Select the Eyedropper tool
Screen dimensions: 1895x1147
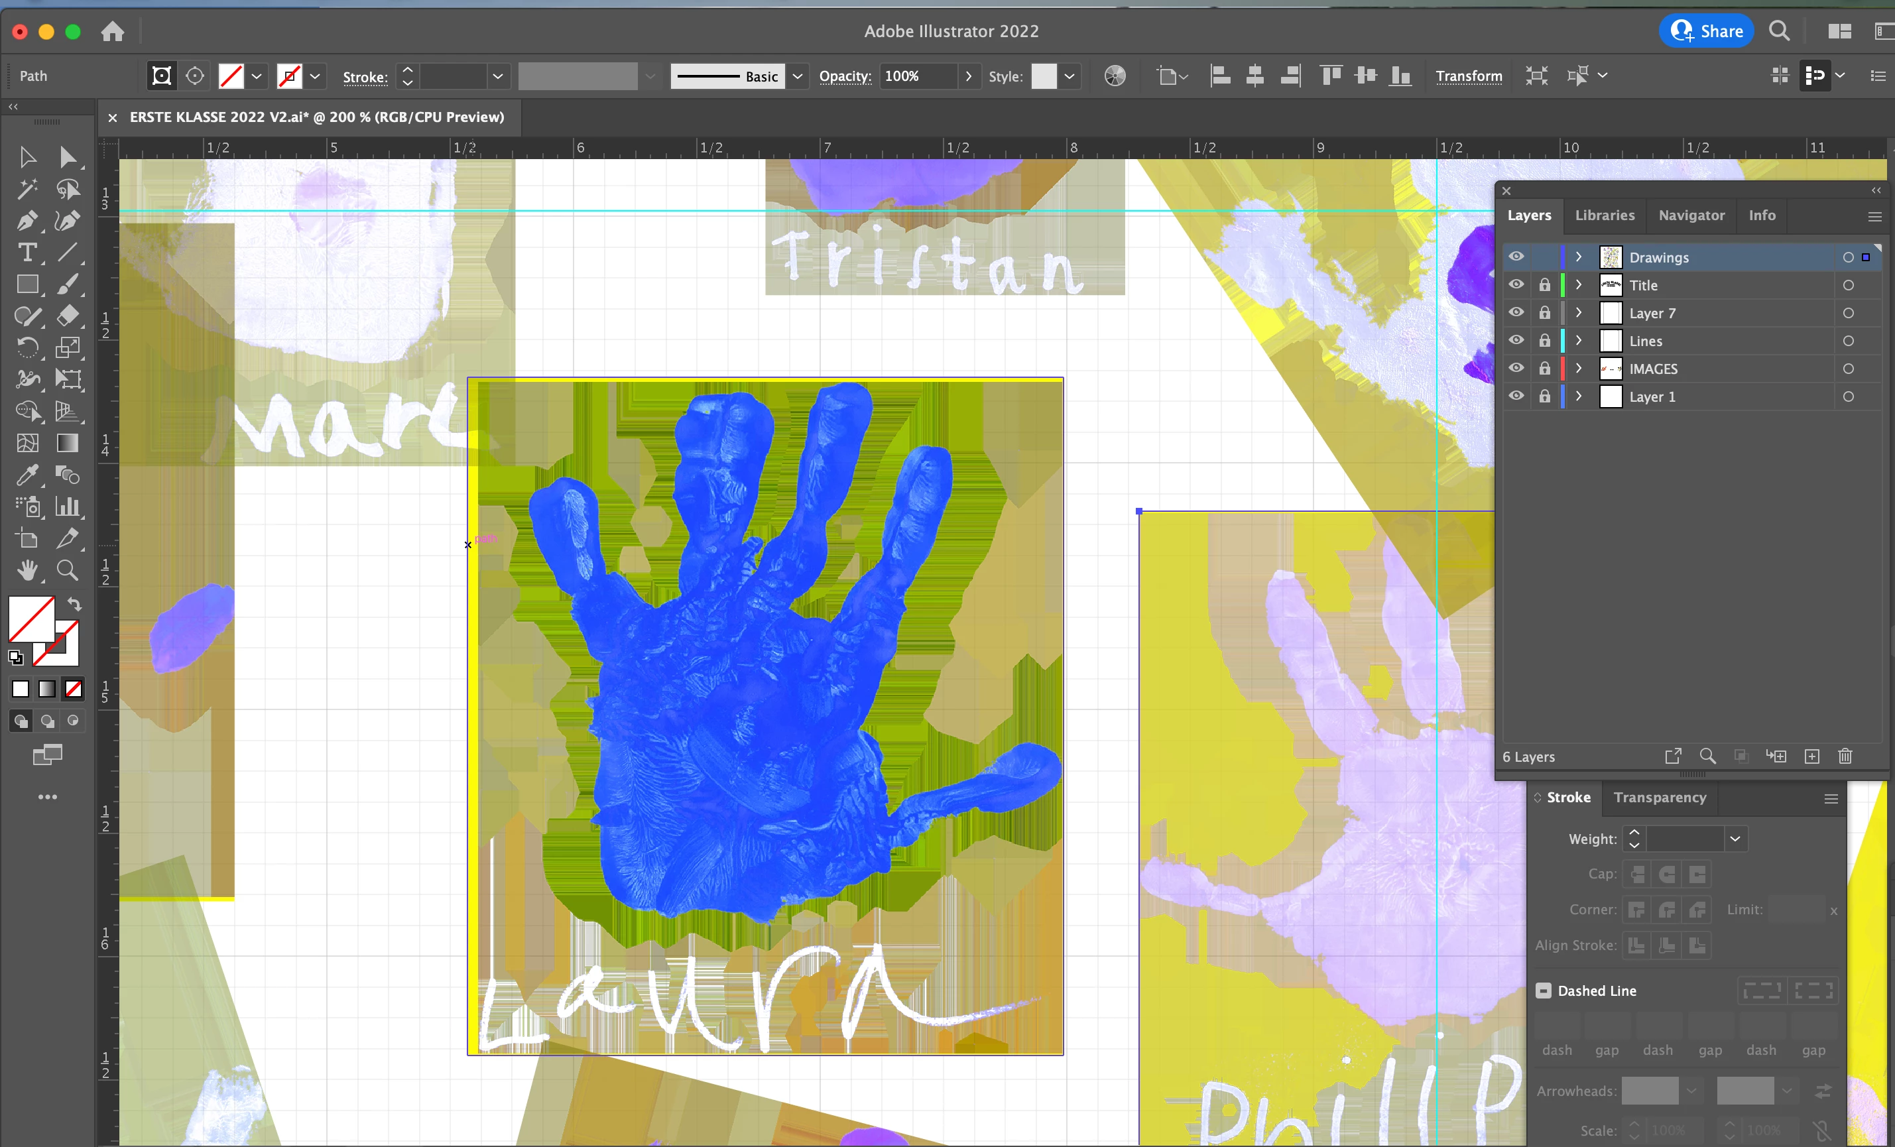(x=27, y=475)
